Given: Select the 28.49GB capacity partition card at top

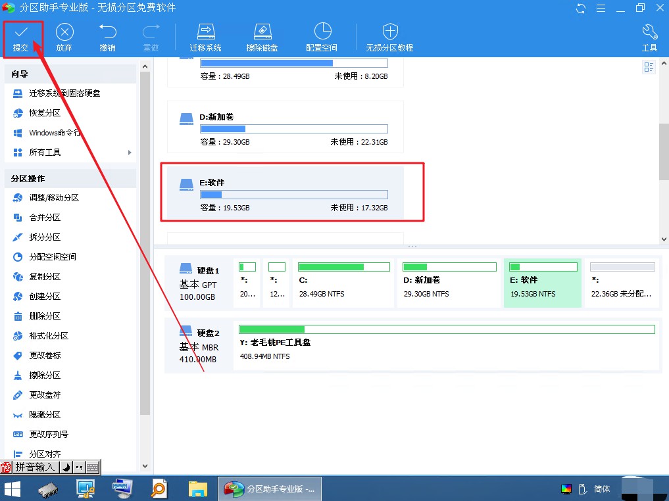Looking at the screenshot, I should tap(285, 72).
